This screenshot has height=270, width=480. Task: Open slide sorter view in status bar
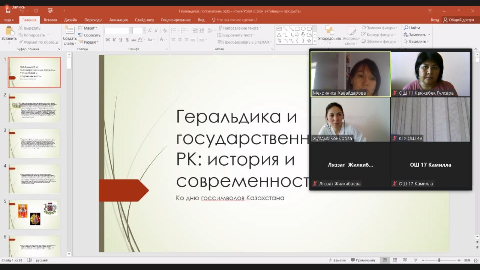395,260
